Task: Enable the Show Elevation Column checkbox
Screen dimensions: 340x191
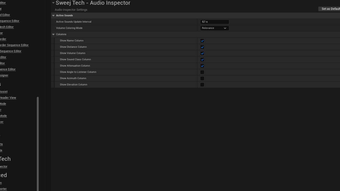Action: click(202, 85)
